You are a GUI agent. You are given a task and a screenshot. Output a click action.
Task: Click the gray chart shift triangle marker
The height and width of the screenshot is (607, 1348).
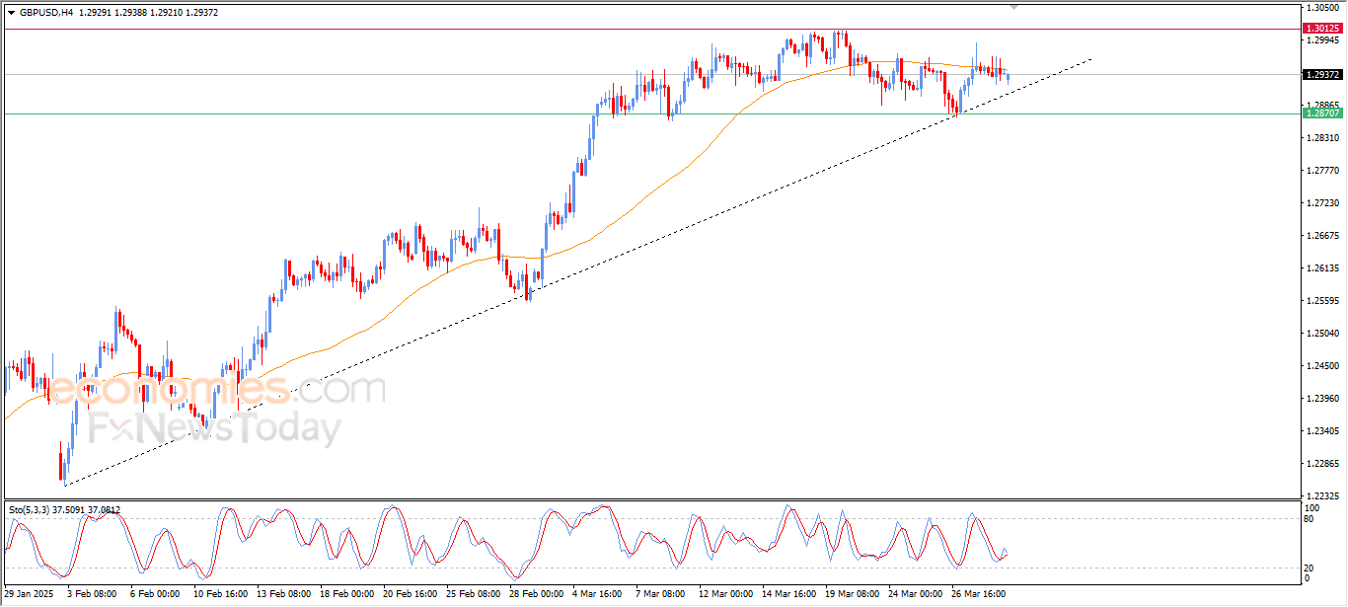point(1014,7)
